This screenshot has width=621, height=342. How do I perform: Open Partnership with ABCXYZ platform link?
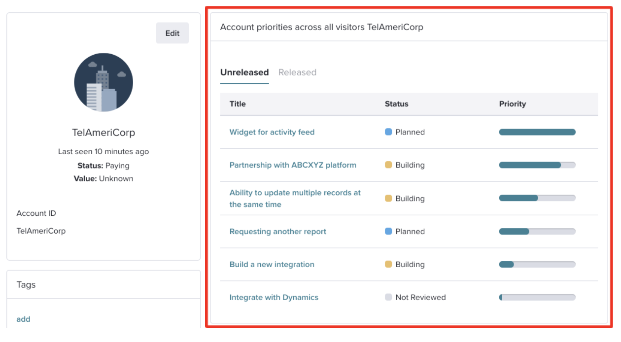pos(293,165)
